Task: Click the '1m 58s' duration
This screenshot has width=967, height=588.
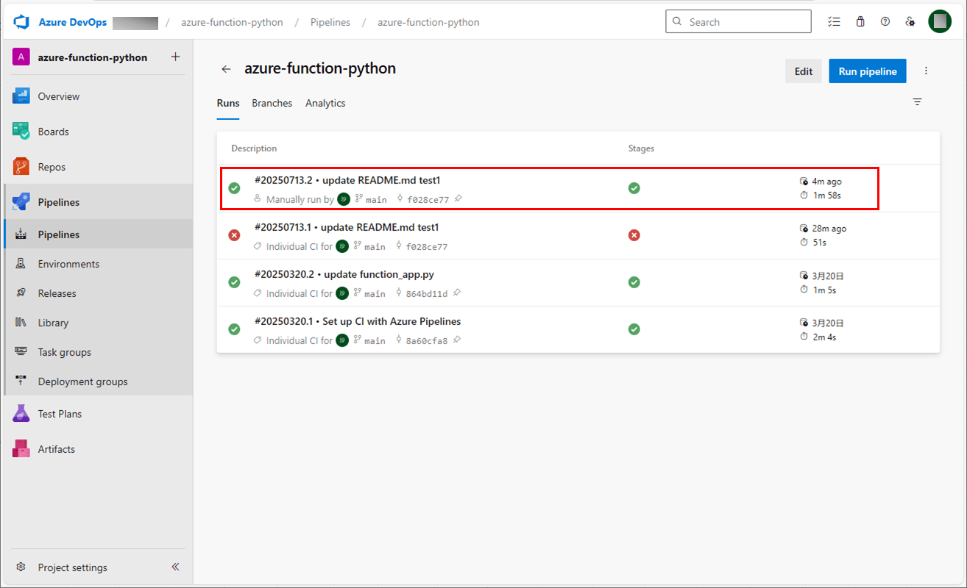Action: [826, 196]
